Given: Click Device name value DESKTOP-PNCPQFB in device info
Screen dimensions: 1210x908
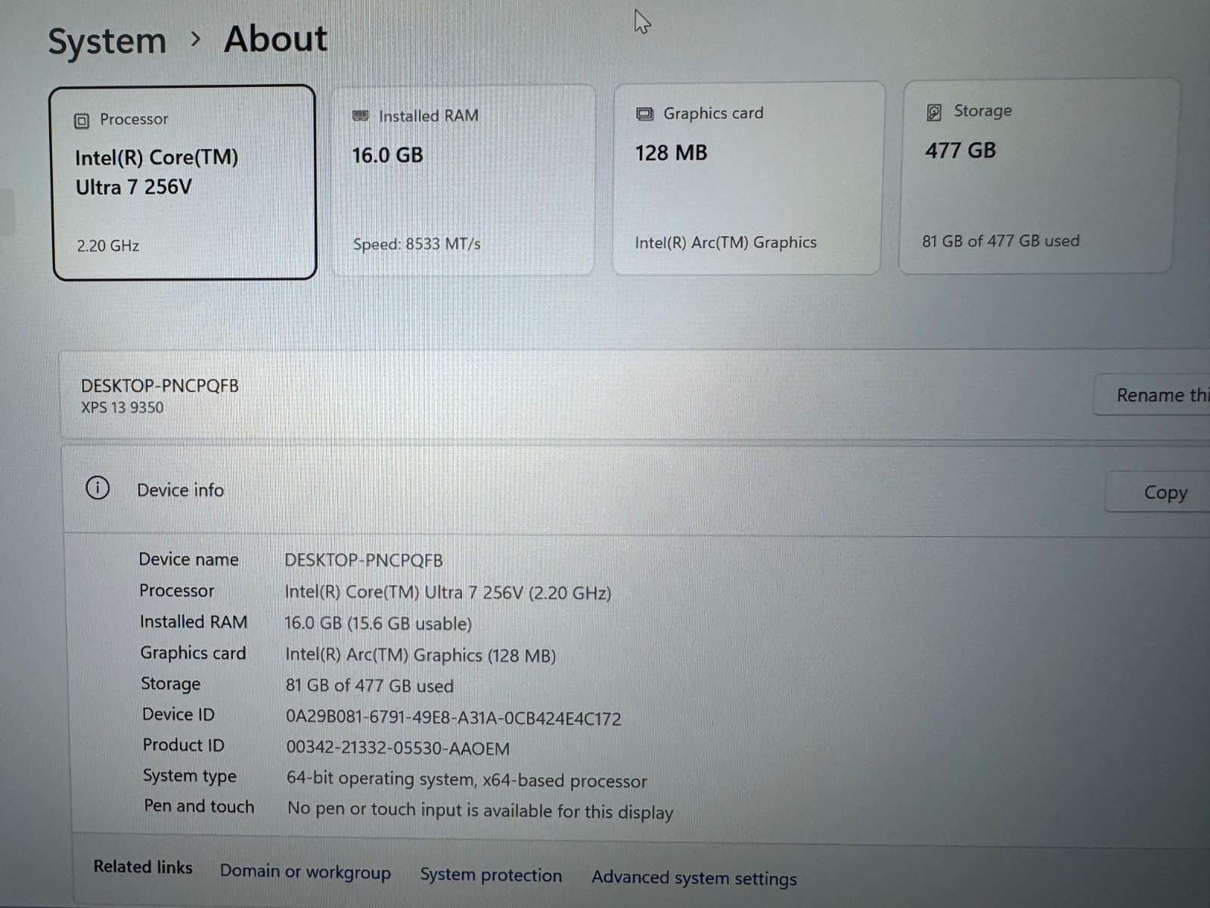Looking at the screenshot, I should (364, 561).
